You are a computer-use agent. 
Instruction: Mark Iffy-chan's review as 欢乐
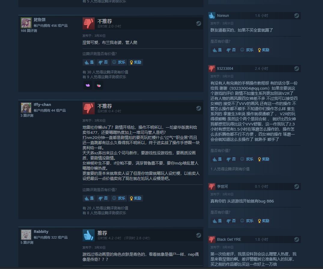119,198
